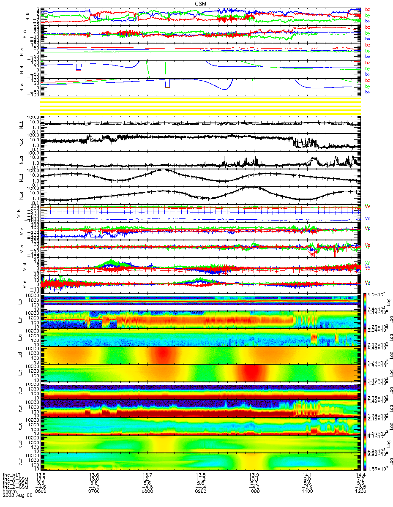
Task: Click the 0700 time tick label
Action: click(94, 491)
